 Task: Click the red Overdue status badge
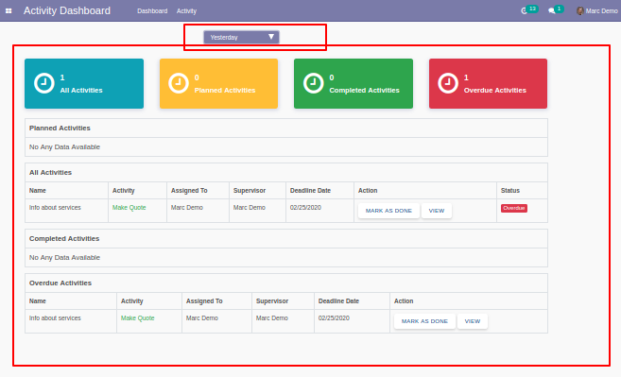pos(514,208)
